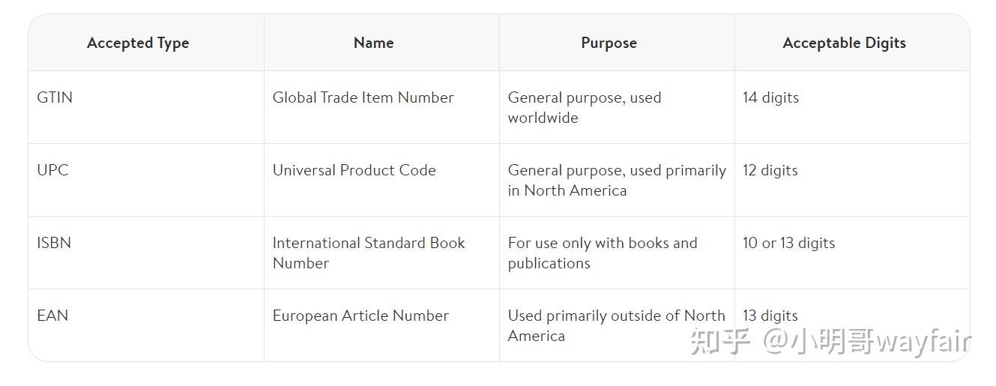The width and height of the screenshot is (996, 386).
Task: Click the 知乎 @小明哥wayfair watermark
Action: coord(830,342)
